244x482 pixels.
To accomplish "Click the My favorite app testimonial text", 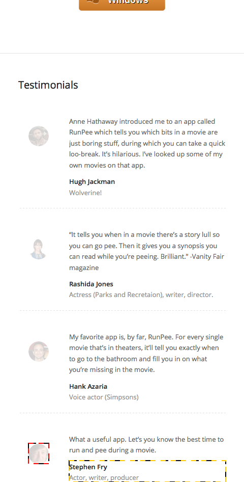I will pyautogui.click(x=146, y=353).
